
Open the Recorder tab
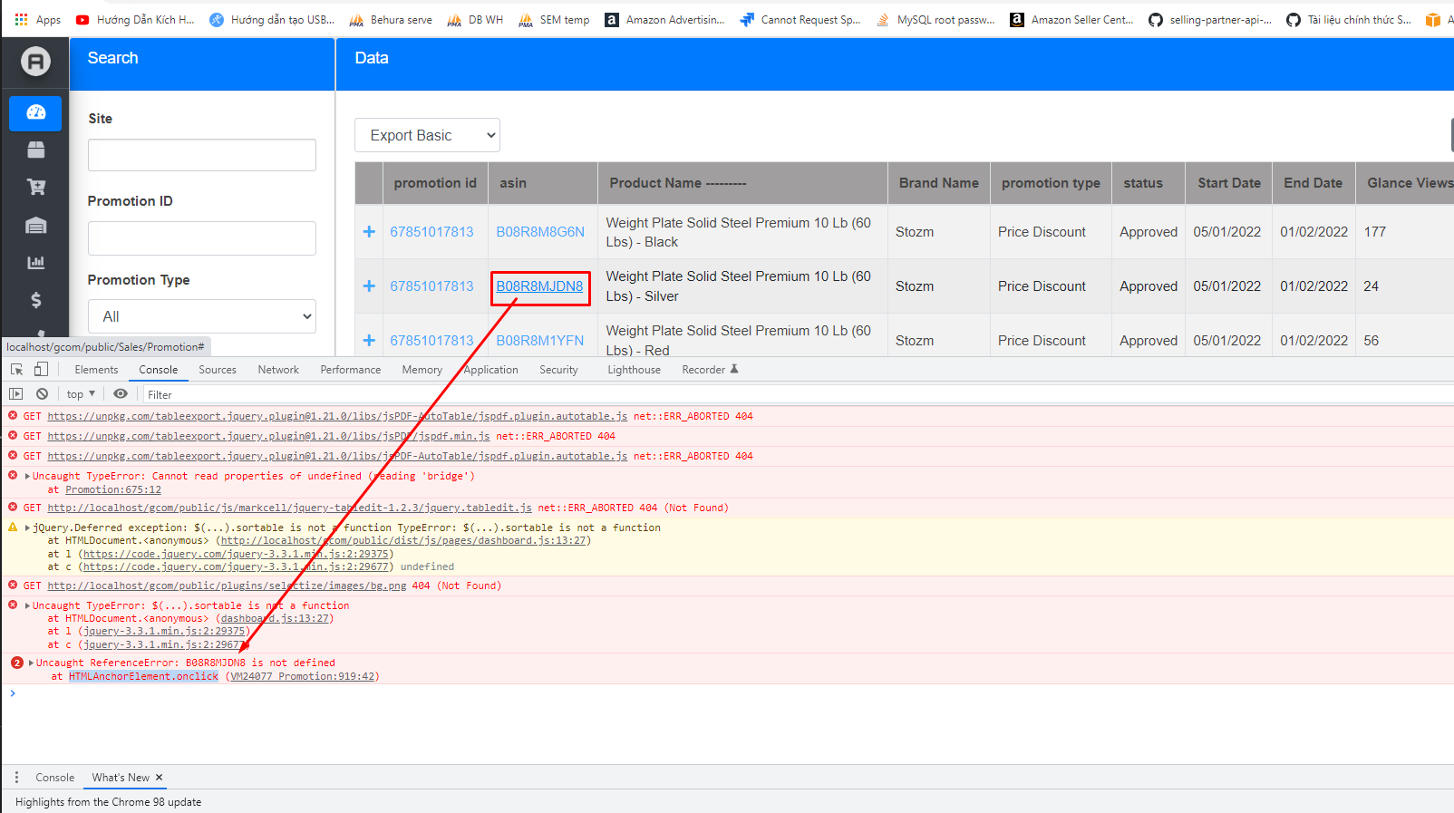[710, 370]
